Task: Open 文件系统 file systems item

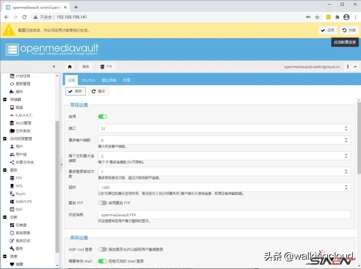Action: [x=20, y=131]
